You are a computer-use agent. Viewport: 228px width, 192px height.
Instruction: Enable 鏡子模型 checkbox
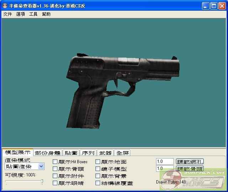(98, 169)
